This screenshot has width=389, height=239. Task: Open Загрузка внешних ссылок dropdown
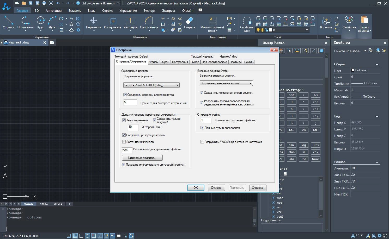(x=226, y=83)
